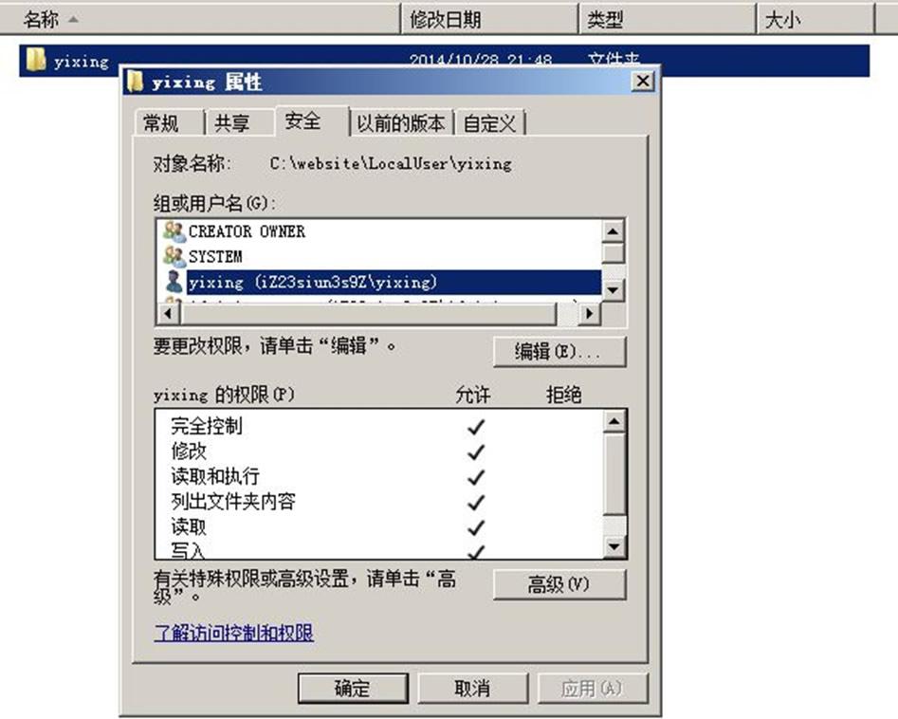Click the 编辑(E)... button

(559, 351)
